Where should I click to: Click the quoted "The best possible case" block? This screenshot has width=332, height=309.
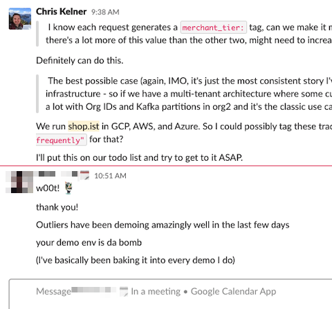[x=184, y=94]
